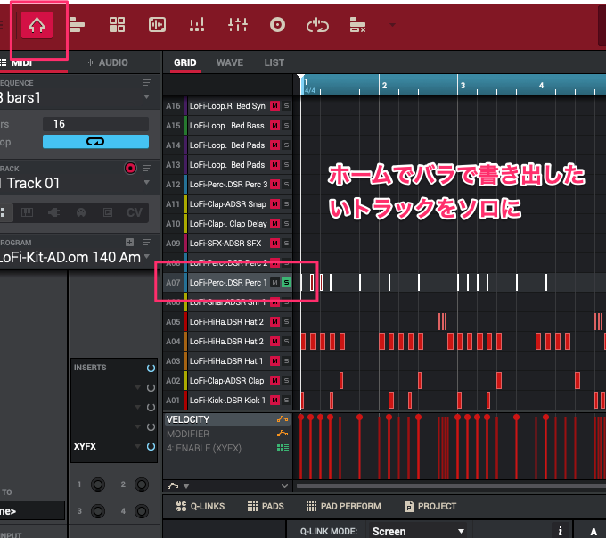This screenshot has width=606, height=538.
Task: Edit the bars value field showing 16
Action: tap(95, 124)
